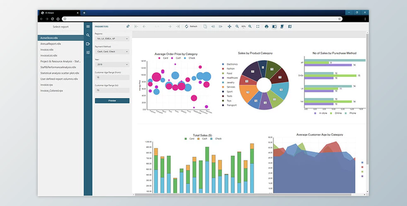Open AnnualReport.rdlx from the list
This screenshot has height=206, width=407.
coord(50,44)
